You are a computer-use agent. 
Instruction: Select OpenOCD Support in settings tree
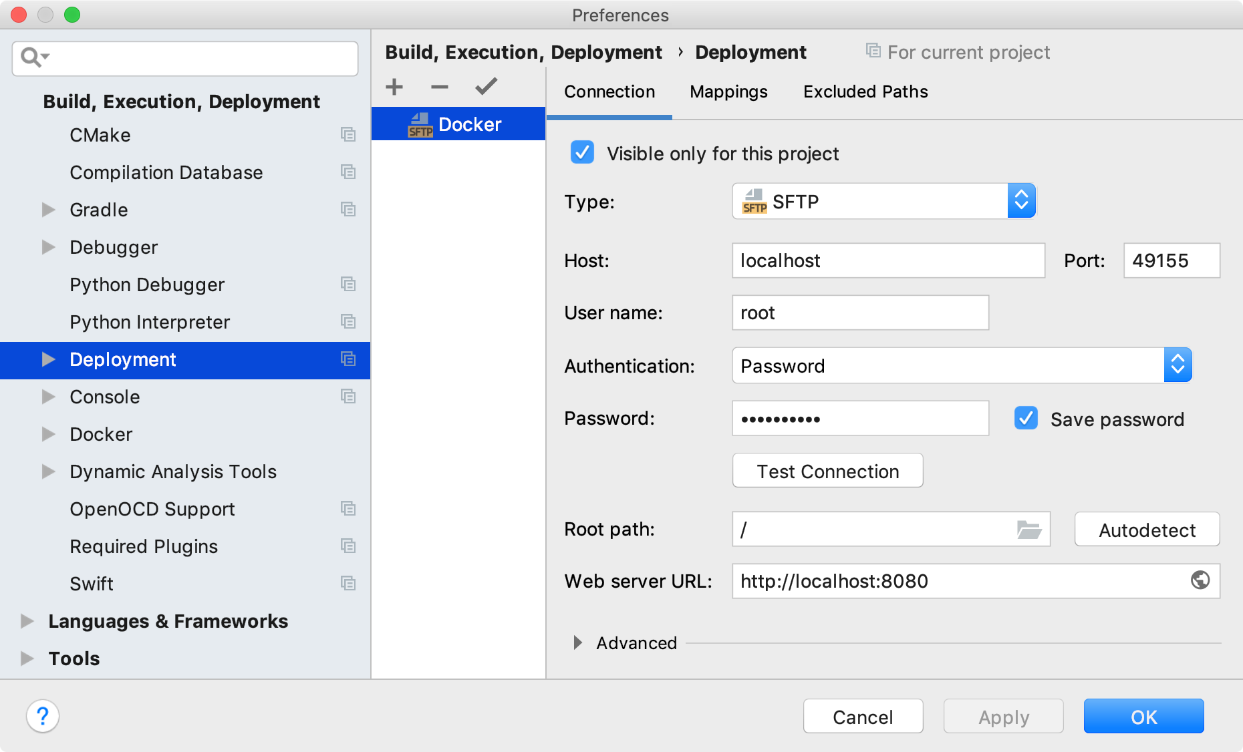pyautogui.click(x=185, y=509)
